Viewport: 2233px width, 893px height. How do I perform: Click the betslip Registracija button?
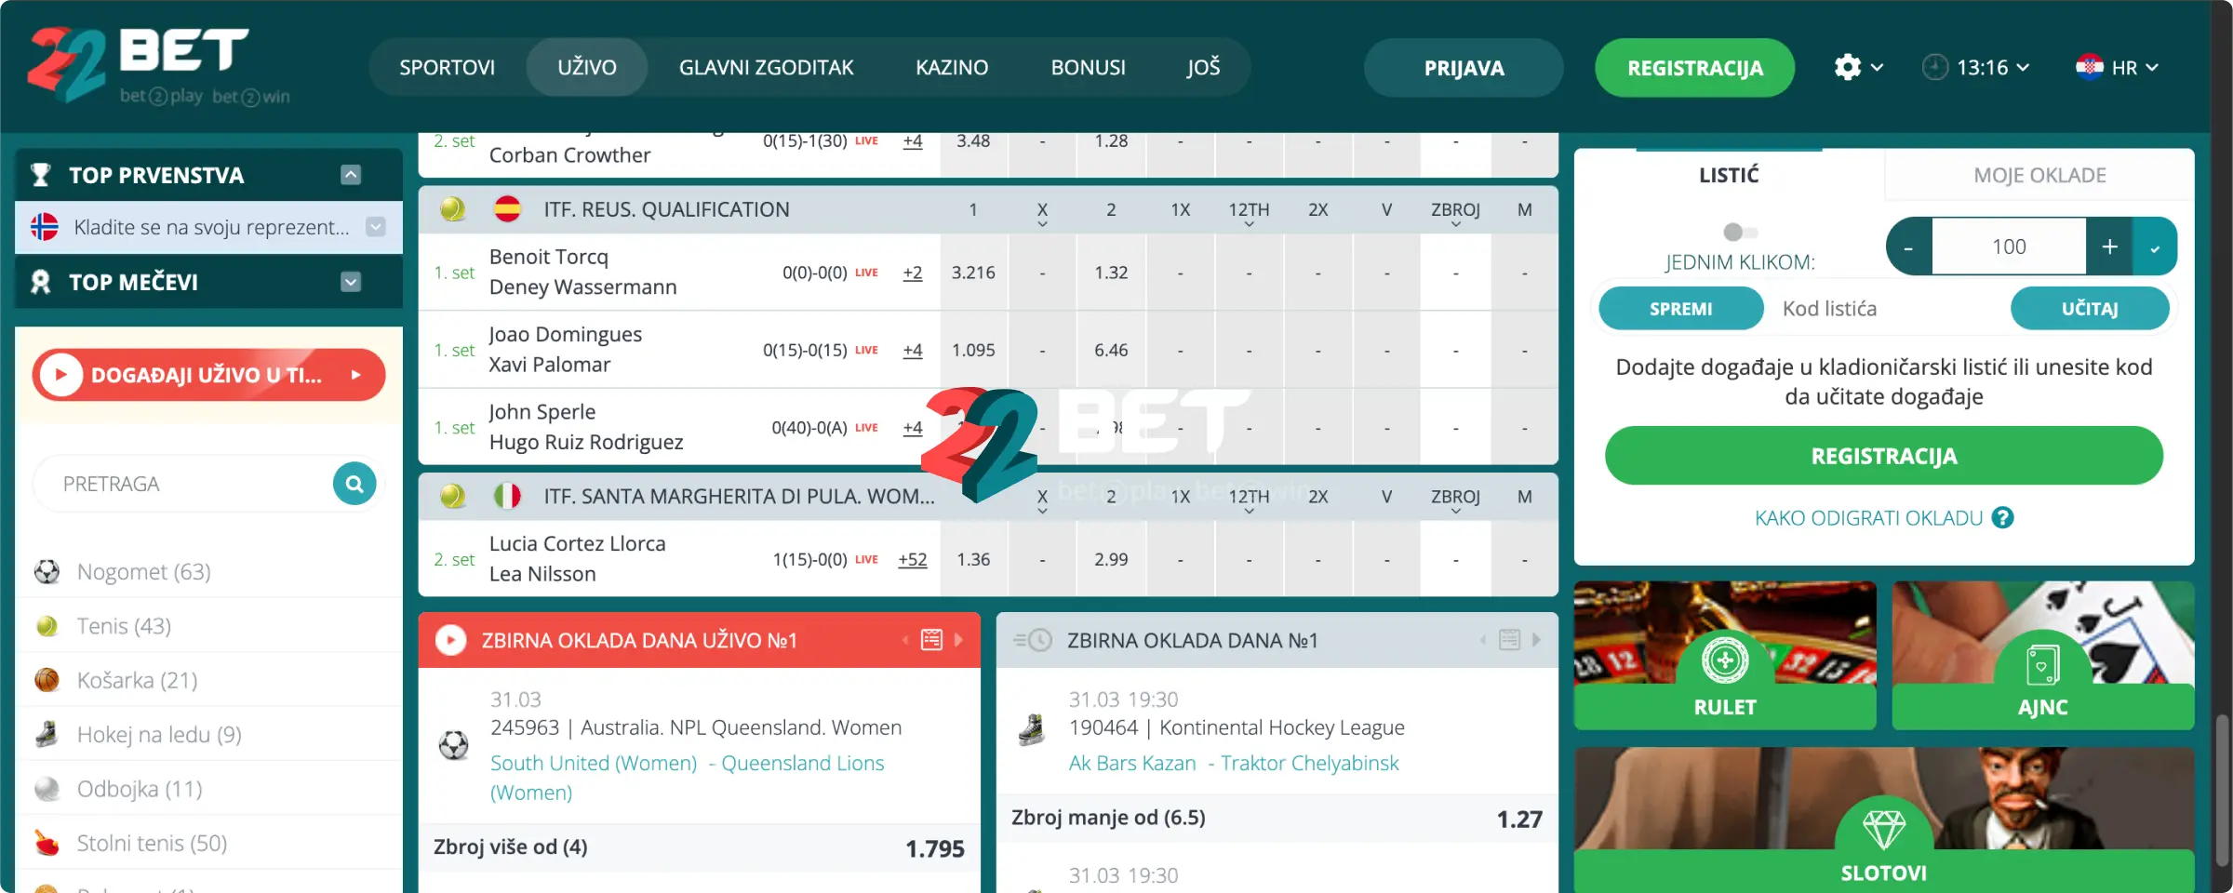tap(1883, 456)
